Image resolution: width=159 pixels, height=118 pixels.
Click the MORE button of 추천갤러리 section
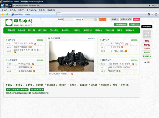(91, 39)
